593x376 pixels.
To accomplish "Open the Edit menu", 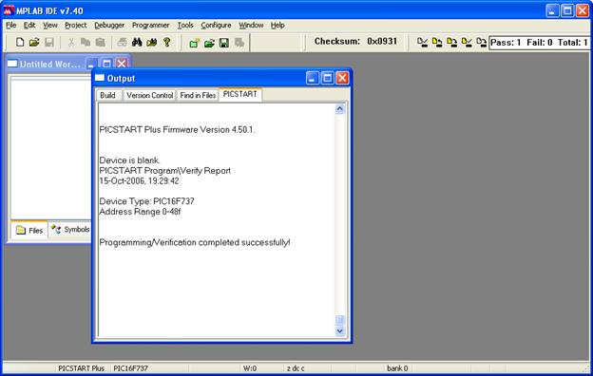I will (x=29, y=26).
